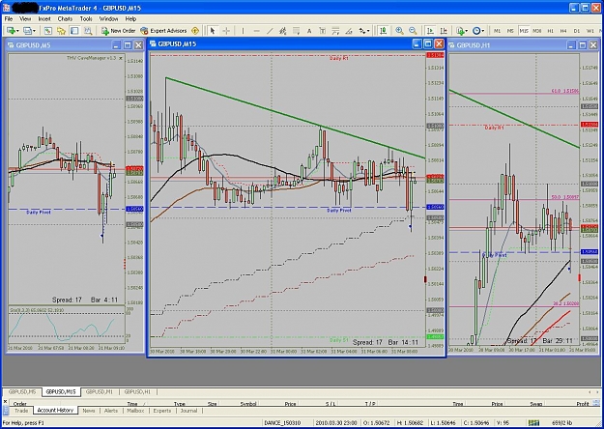Open the Window menu
The height and width of the screenshot is (429, 604).
[x=108, y=19]
